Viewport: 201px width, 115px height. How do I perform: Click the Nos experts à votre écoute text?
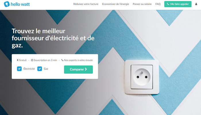coord(78,60)
